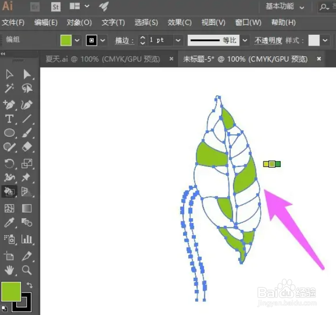Open the stroke weight dropdown
This screenshot has height=315, width=336.
[x=178, y=40]
